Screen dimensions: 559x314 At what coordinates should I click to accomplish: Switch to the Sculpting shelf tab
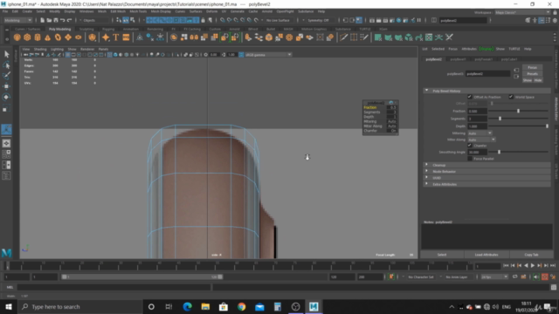pos(86,29)
